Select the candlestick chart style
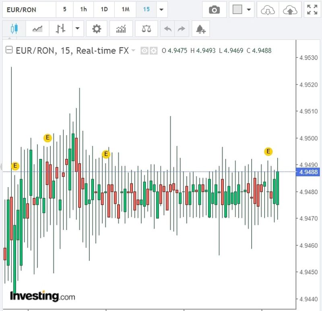Viewport: 322px width, 311px height. pos(14,29)
